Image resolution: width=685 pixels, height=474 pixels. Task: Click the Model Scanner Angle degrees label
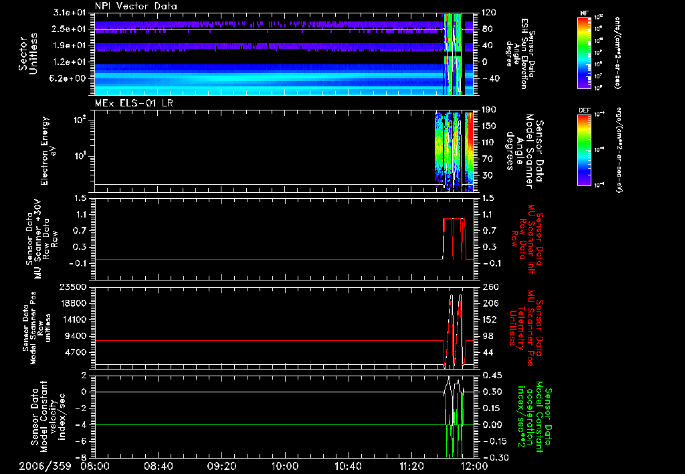click(524, 151)
